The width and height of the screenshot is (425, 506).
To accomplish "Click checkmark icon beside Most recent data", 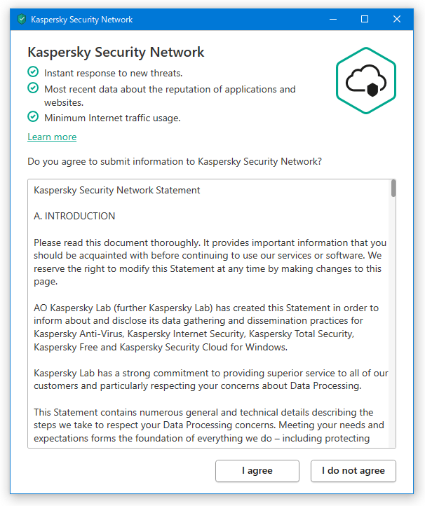I will tap(33, 88).
